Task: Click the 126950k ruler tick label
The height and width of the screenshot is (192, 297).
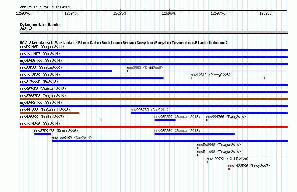Action: click(x=120, y=13)
